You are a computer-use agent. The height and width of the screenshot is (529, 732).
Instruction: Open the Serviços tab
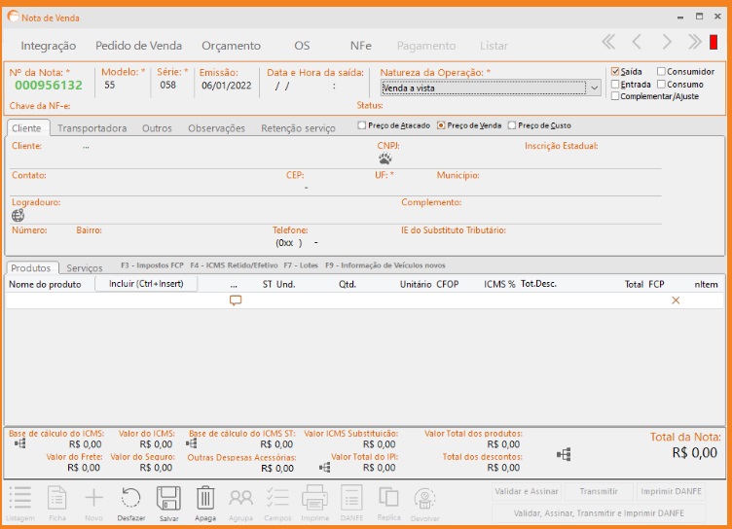coord(85,268)
